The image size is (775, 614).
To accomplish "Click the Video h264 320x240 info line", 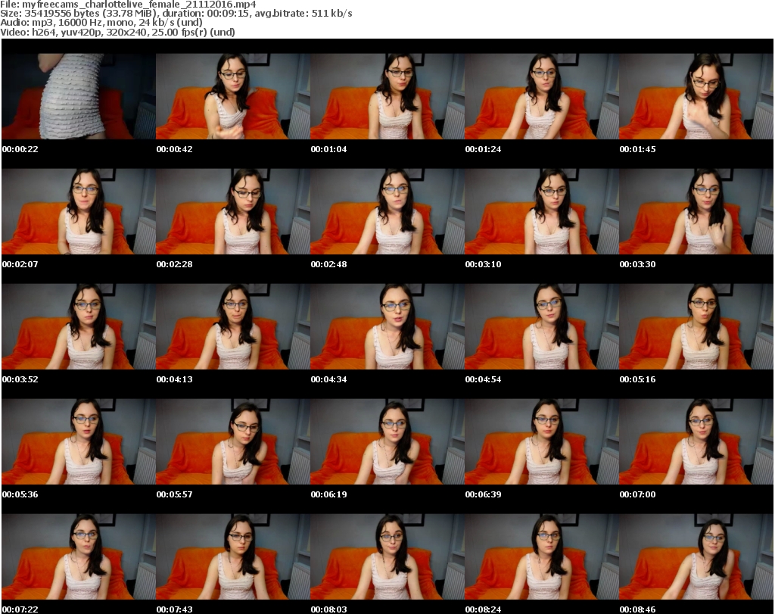I will click(117, 32).
